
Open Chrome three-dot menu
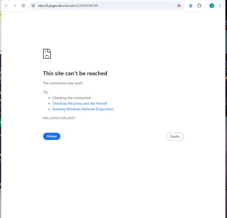click(220, 6)
